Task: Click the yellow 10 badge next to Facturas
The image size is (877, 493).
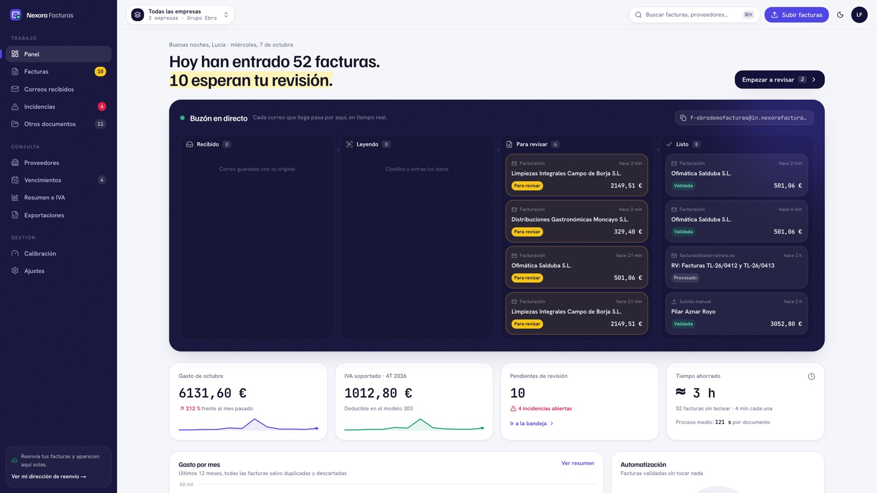Action: tap(100, 72)
